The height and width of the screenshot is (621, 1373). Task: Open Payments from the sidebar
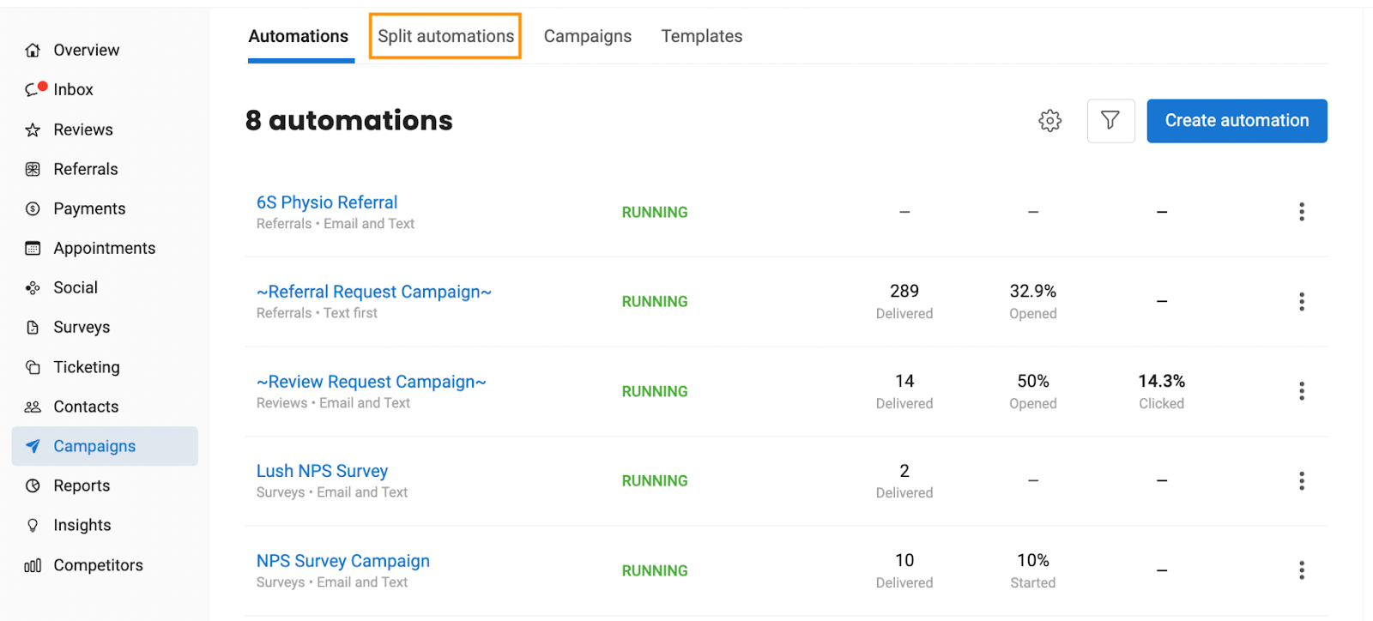(x=88, y=208)
